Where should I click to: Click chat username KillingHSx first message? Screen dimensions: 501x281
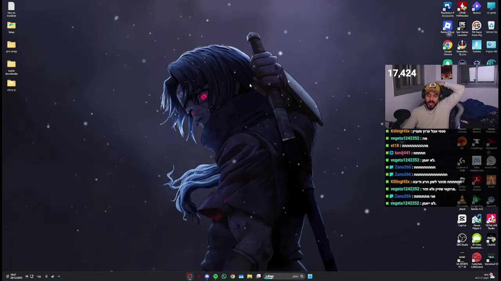tap(400, 131)
